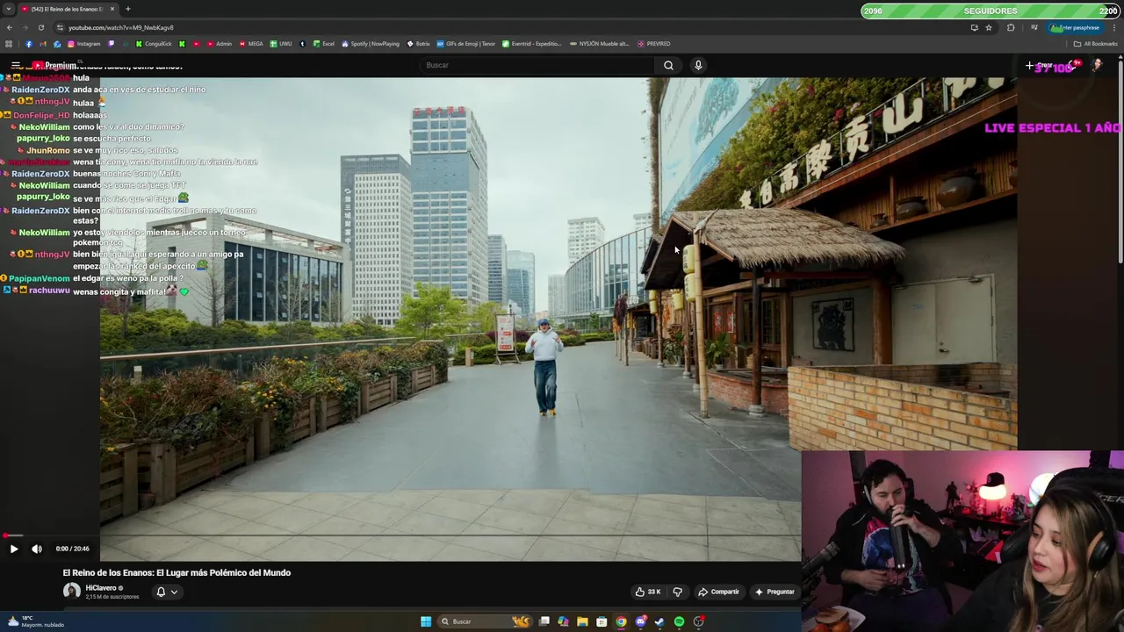Viewport: 1124px width, 632px height.
Task: Open the Spotify NowPlaying bookmark
Action: pyautogui.click(x=371, y=44)
